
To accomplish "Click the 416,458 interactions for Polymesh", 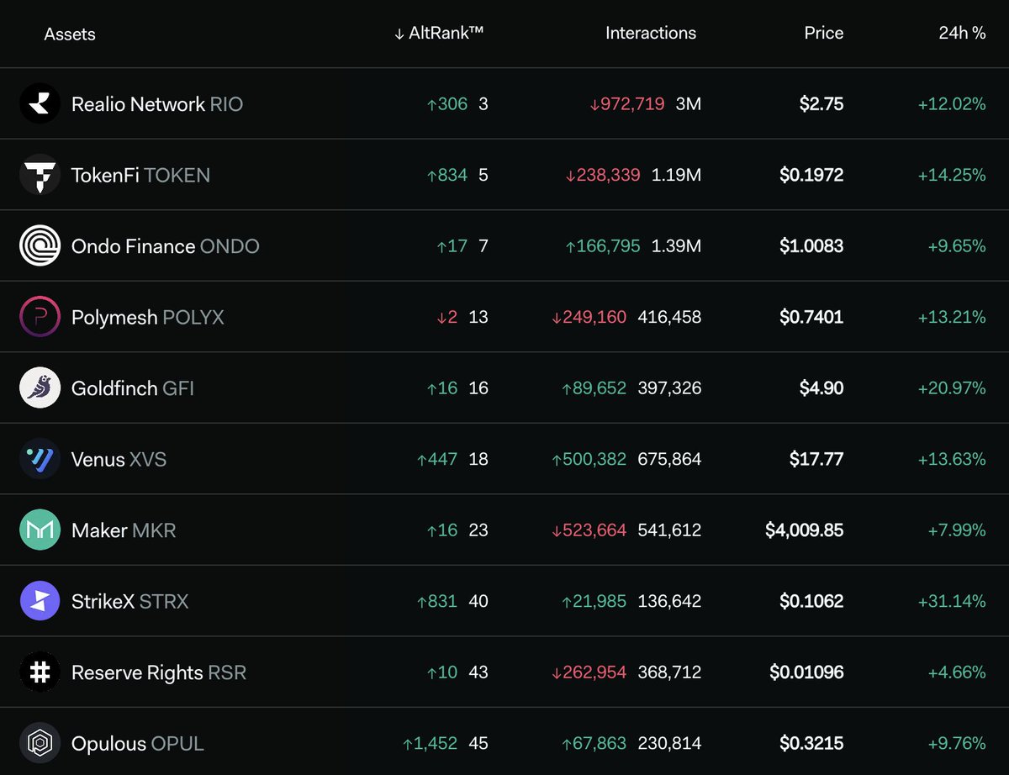I will click(669, 317).
